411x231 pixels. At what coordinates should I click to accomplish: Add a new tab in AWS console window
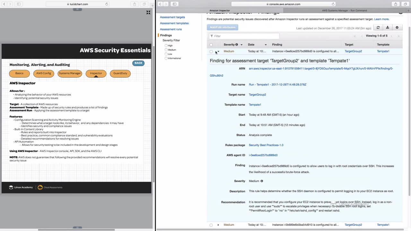click(x=408, y=10)
